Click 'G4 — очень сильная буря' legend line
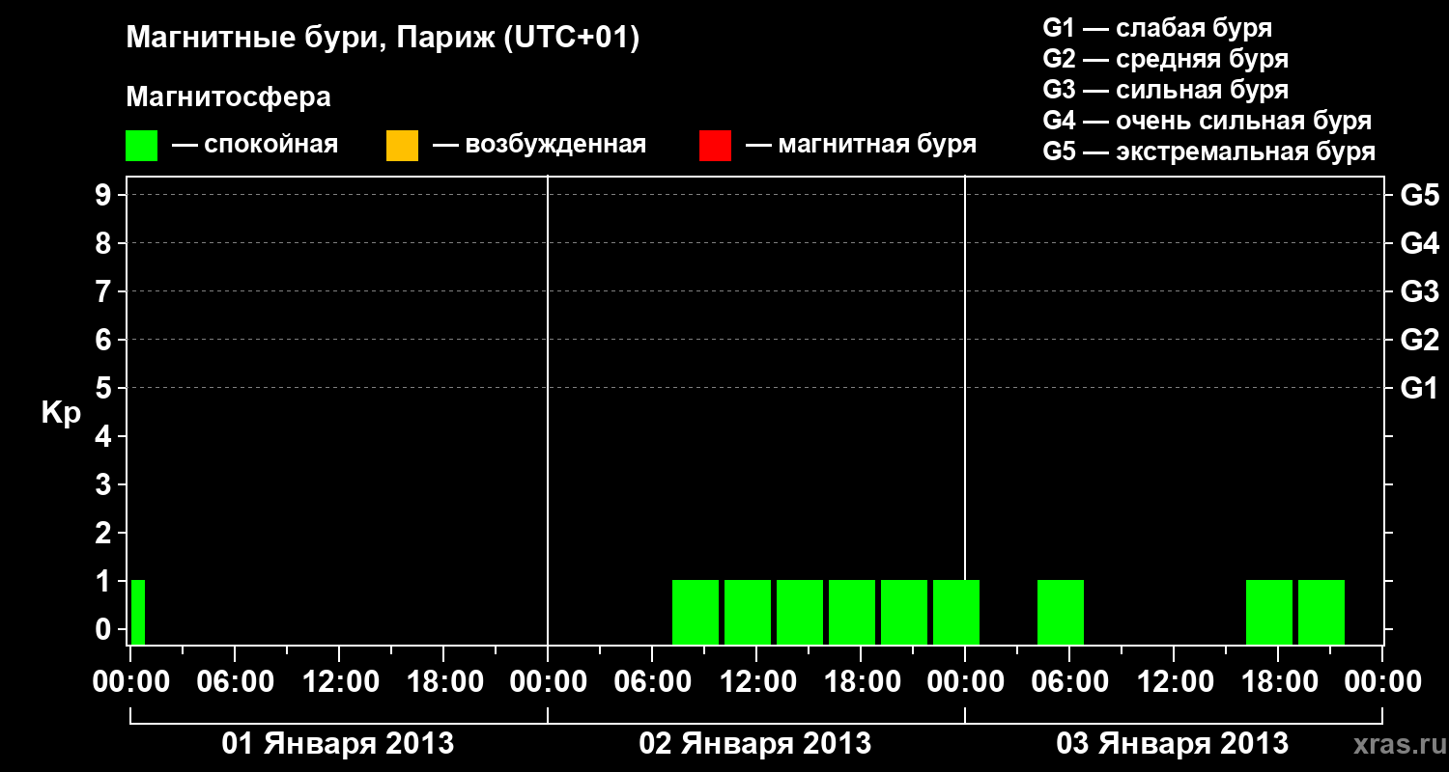 click(1207, 121)
